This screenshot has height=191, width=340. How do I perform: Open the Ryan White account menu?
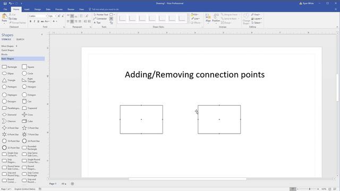point(307,3)
